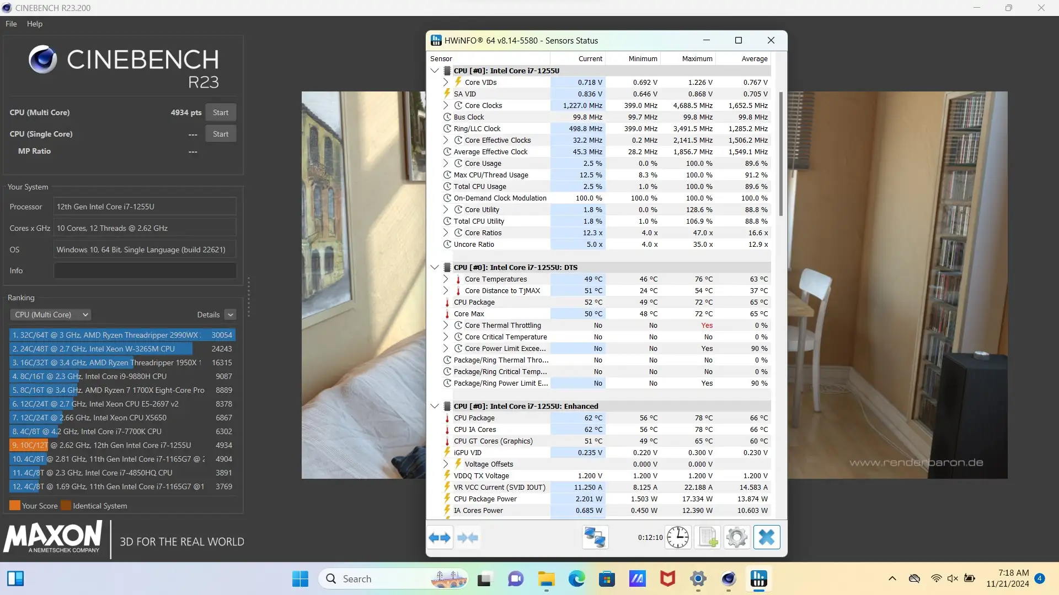Image resolution: width=1059 pixels, height=595 pixels.
Task: Select the AMD Ryzen Threadripper 2990WX ranking row
Action: [x=122, y=335]
